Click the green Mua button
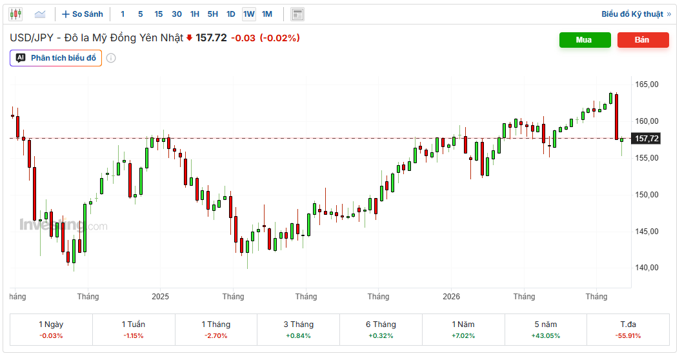682x358 pixels. tap(585, 39)
